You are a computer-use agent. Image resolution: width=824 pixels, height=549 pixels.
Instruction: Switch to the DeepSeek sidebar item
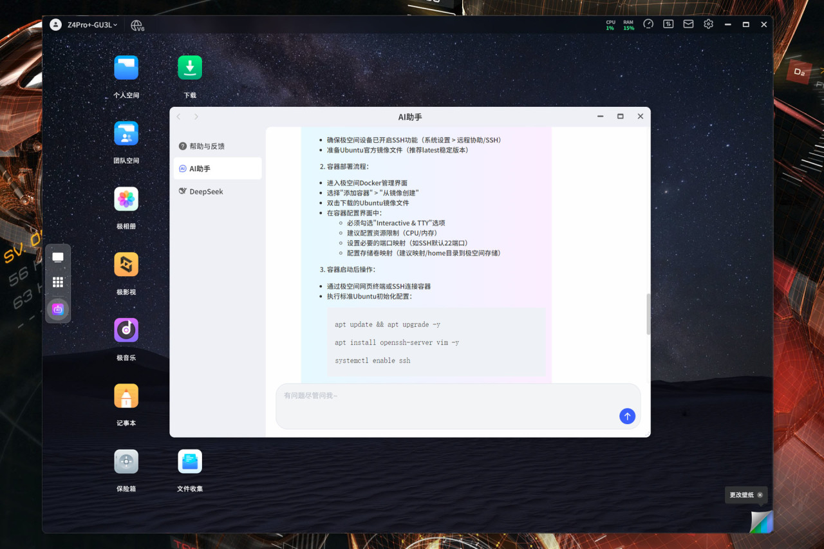(x=218, y=191)
